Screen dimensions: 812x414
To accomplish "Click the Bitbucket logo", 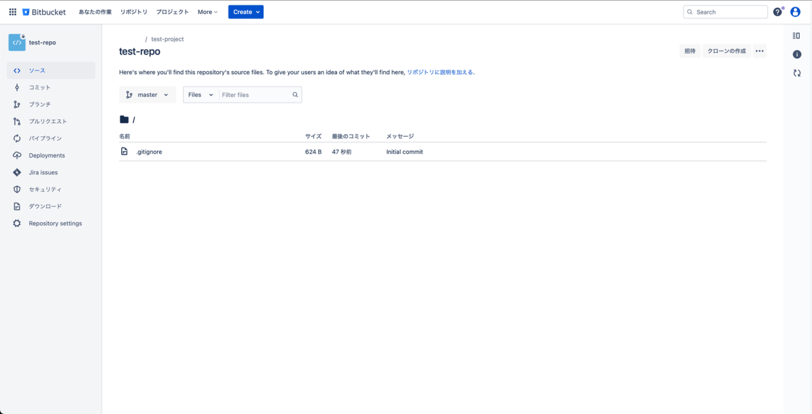I will [44, 12].
